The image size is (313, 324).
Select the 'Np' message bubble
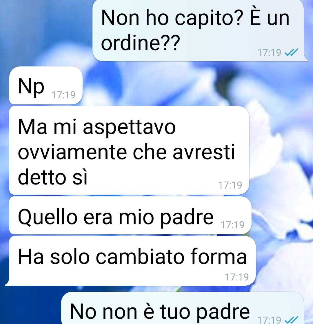[46, 85]
